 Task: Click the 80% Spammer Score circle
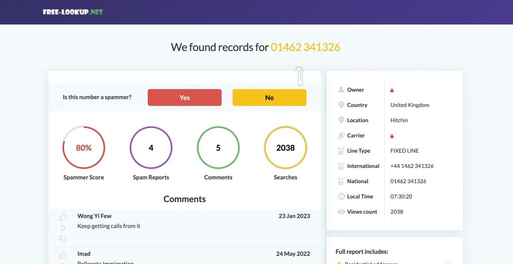84,147
